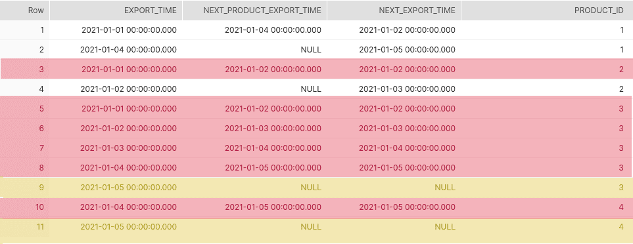Click the NULL next product export cell in row 4
This screenshot has height=244, width=633.
pyautogui.click(x=311, y=89)
